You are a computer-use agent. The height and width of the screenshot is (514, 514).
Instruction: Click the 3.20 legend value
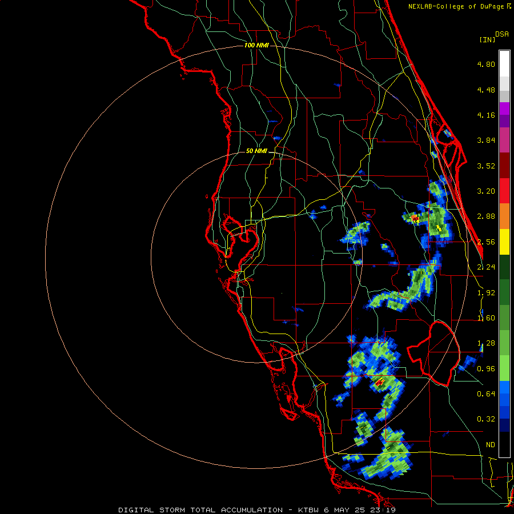coord(486,191)
